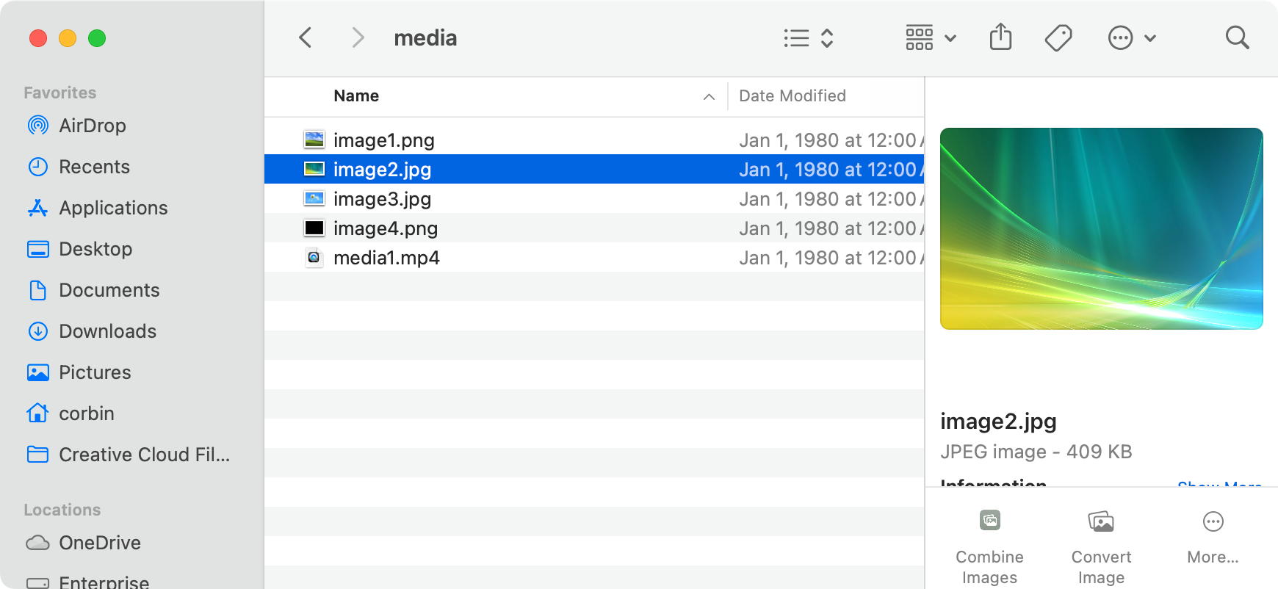Click the Downloads arrow icon

point(38,331)
